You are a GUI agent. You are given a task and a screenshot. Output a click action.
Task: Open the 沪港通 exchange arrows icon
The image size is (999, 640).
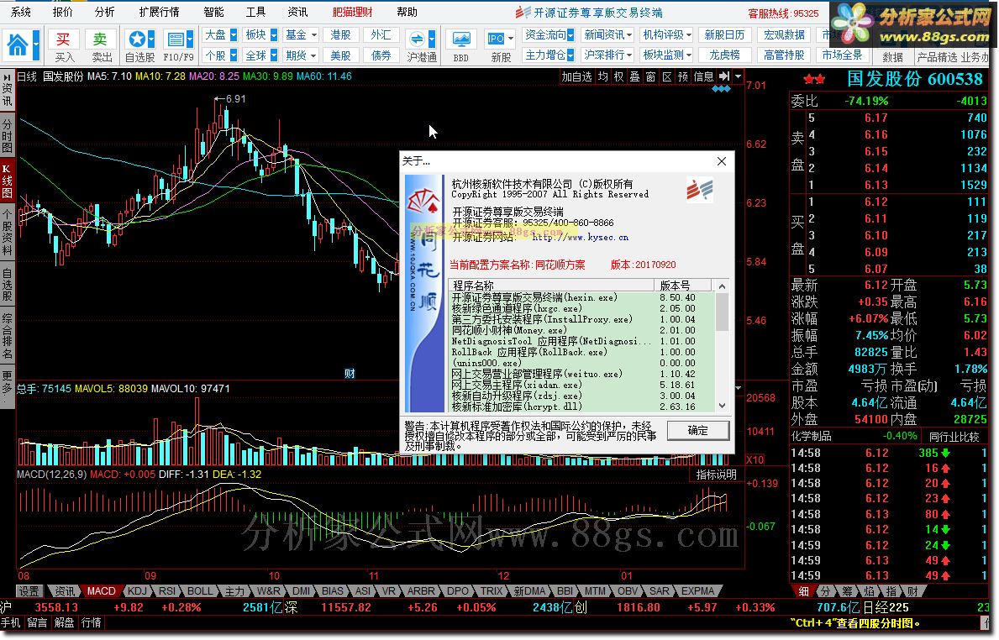point(417,39)
